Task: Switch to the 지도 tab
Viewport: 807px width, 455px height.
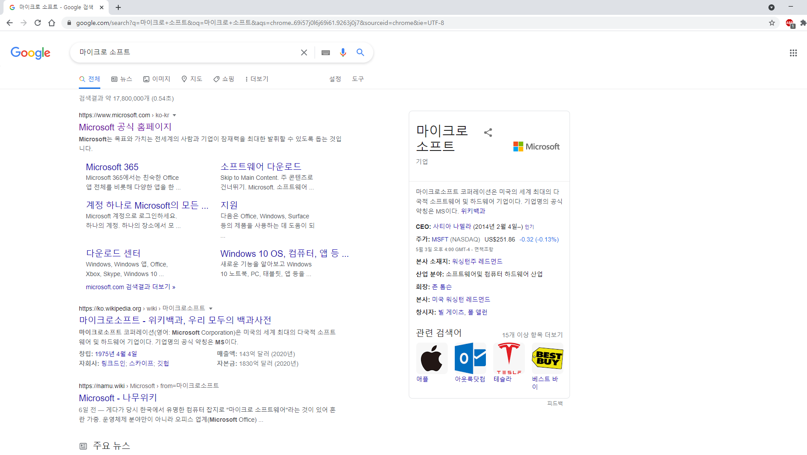Action: click(192, 79)
